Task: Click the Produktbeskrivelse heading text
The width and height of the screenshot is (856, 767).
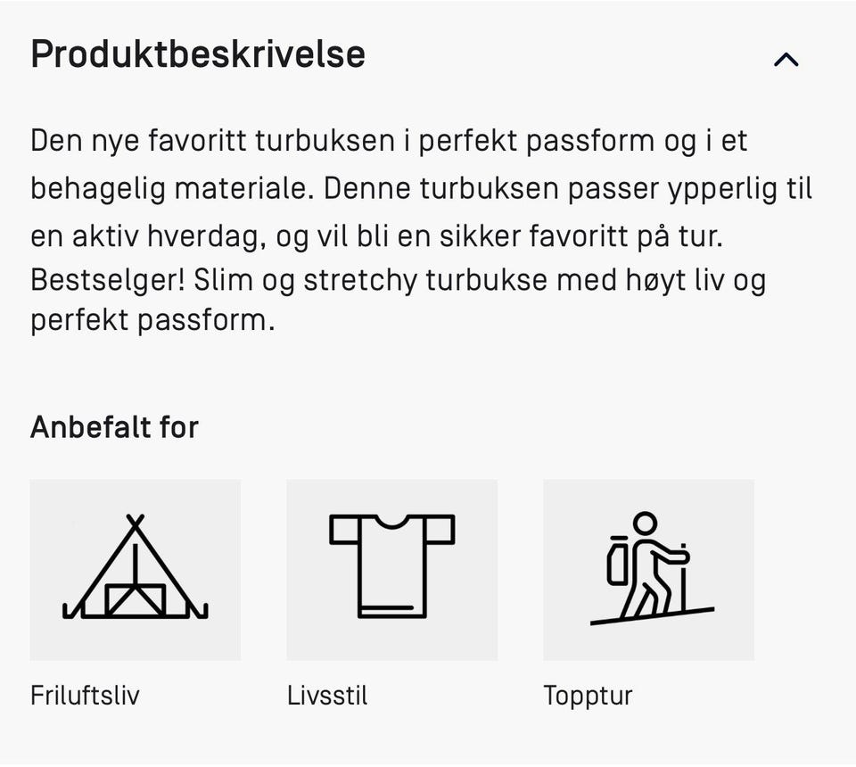Action: (x=198, y=55)
